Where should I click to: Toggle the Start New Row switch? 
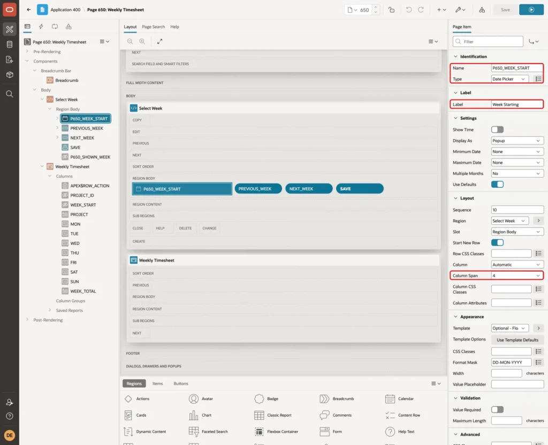497,243
